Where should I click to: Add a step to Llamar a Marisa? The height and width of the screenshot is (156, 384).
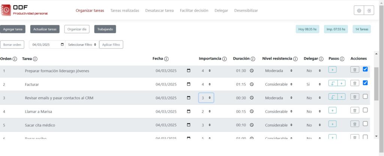click(x=332, y=110)
